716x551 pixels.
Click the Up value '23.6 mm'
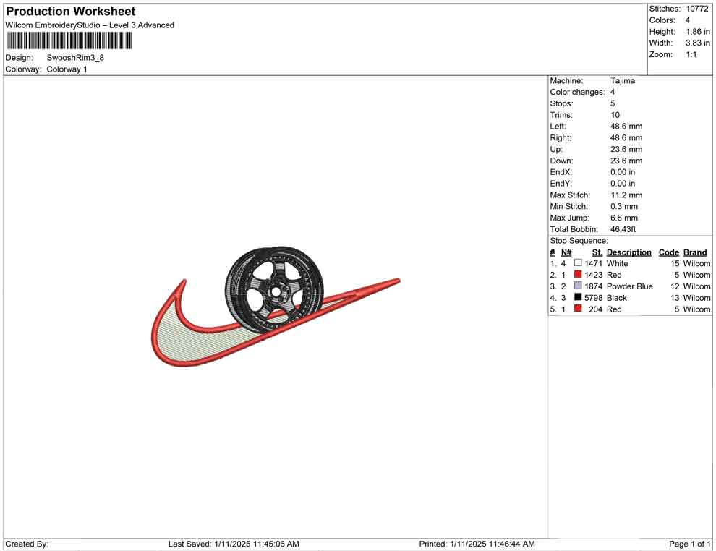(626, 149)
